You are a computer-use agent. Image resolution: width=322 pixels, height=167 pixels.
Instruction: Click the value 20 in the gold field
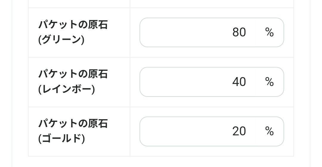[x=239, y=131]
